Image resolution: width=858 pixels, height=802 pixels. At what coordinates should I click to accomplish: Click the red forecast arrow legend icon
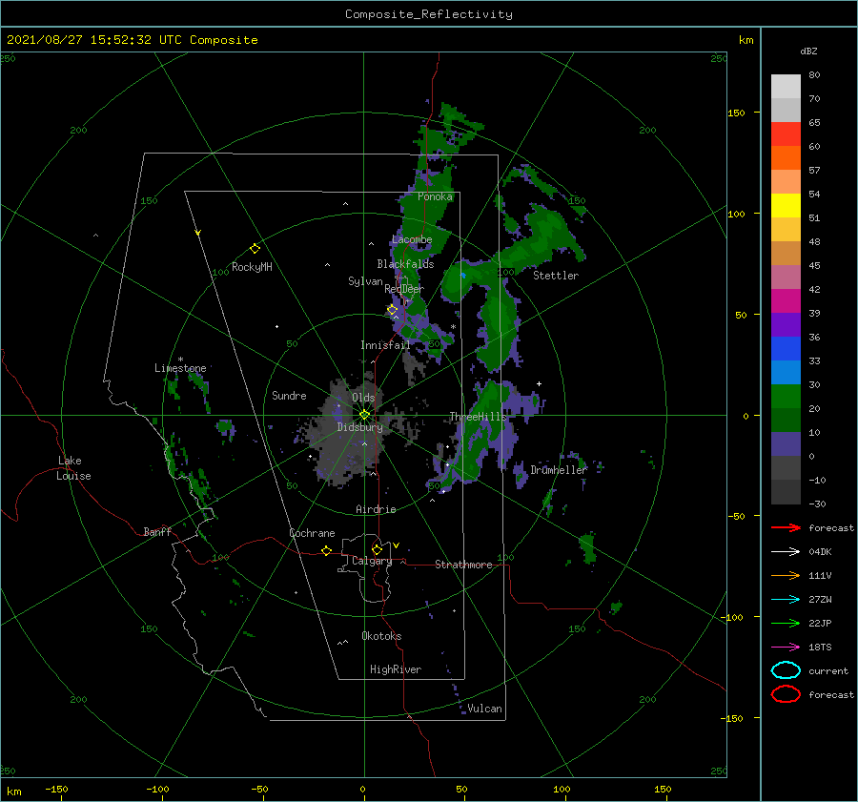coord(786,527)
